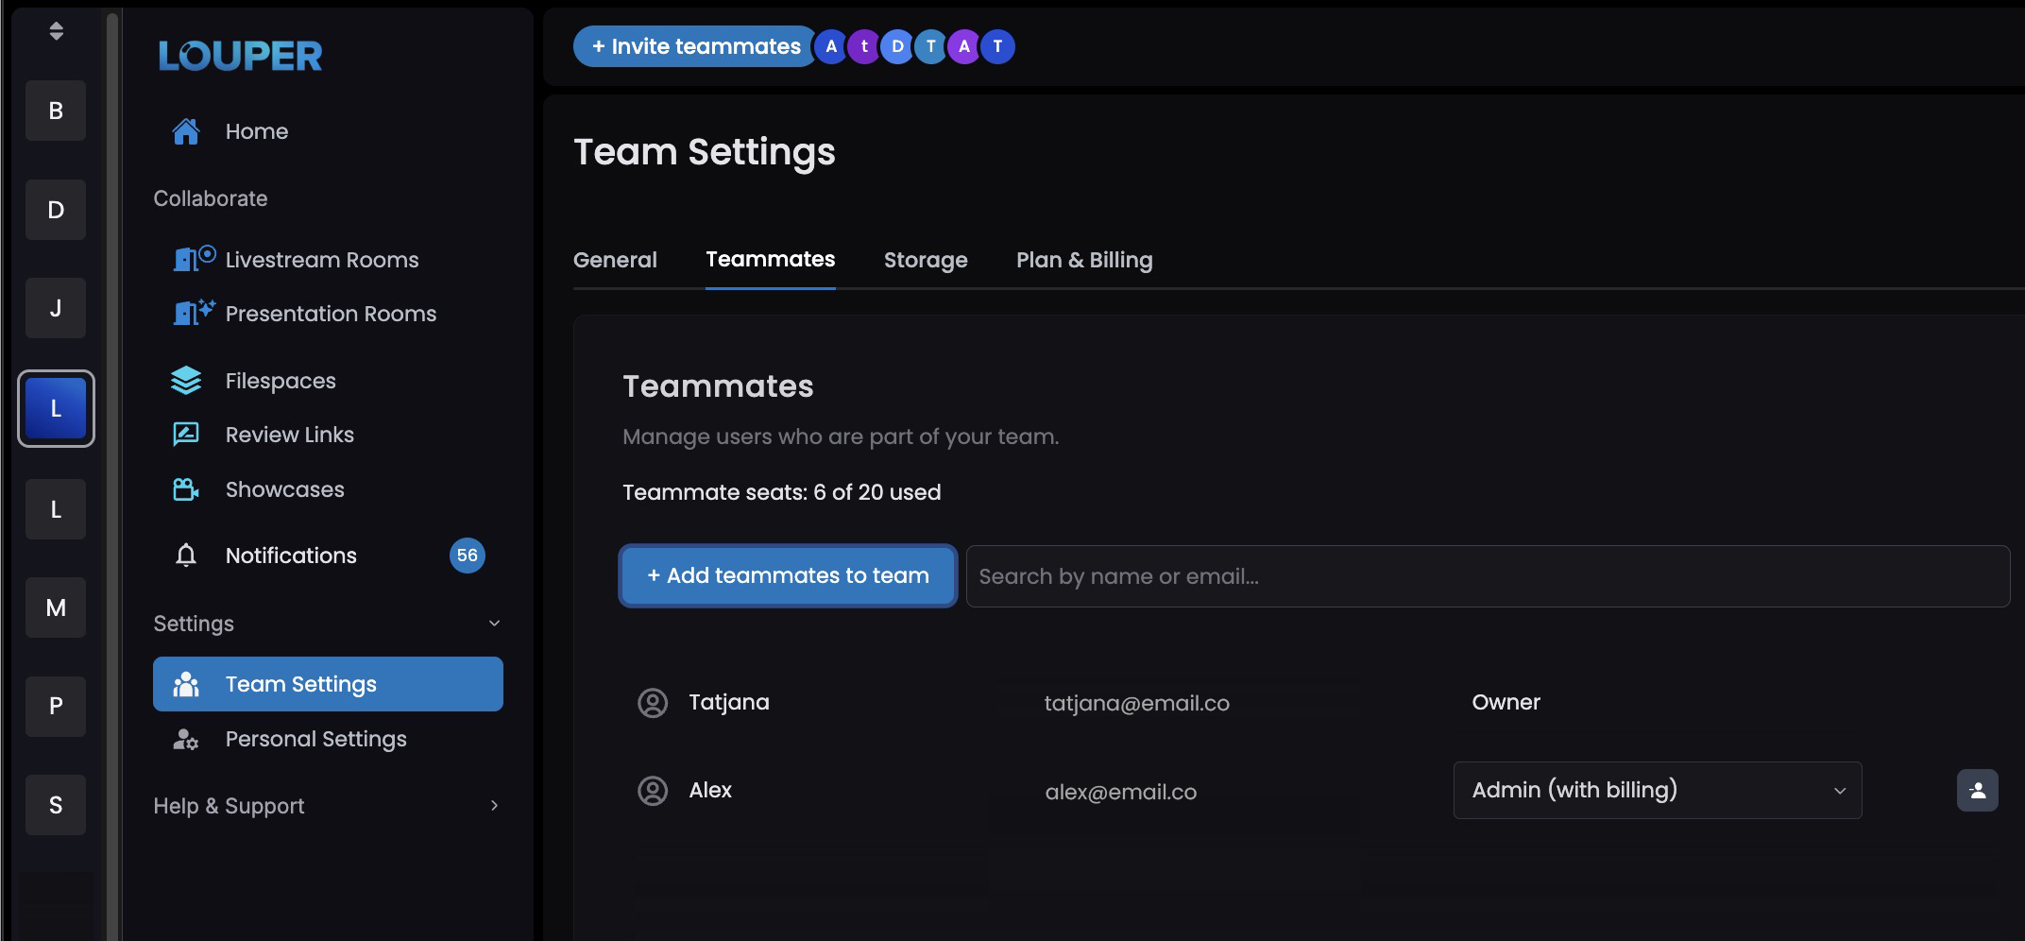The image size is (2025, 941).
Task: Switch to the Storage tab
Action: (x=925, y=260)
